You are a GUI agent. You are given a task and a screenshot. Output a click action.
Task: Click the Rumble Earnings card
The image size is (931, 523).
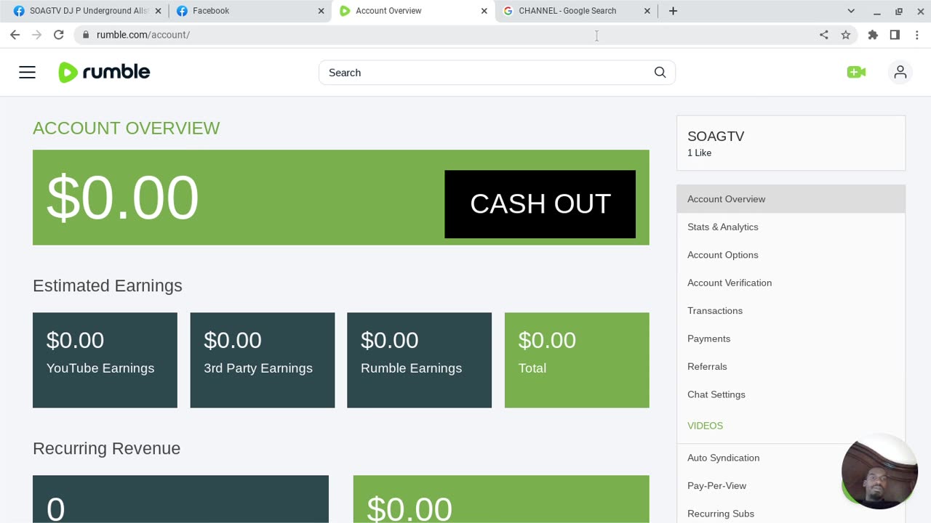420,360
